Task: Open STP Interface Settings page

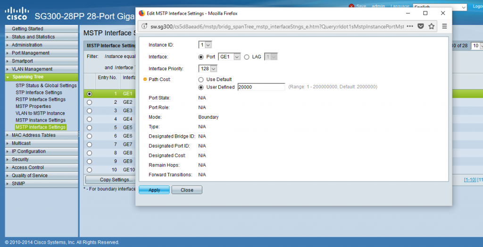Action: coord(39,92)
